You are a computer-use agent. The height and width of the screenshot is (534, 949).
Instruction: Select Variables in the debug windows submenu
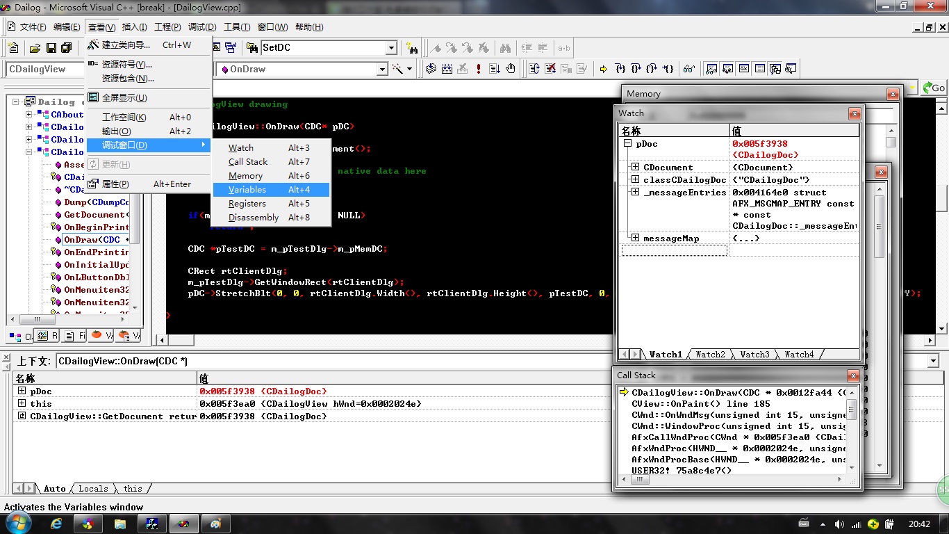[x=270, y=189]
